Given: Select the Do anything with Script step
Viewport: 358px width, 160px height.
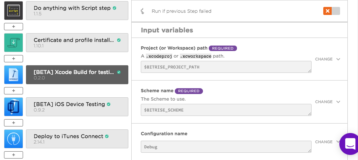Looking at the screenshot, I should (x=77, y=11).
